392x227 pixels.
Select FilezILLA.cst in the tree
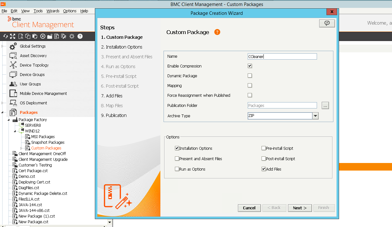click(x=29, y=199)
